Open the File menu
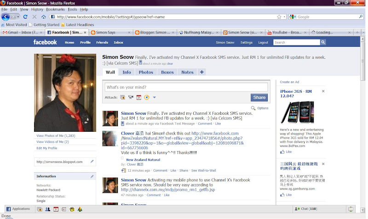 [5, 9]
